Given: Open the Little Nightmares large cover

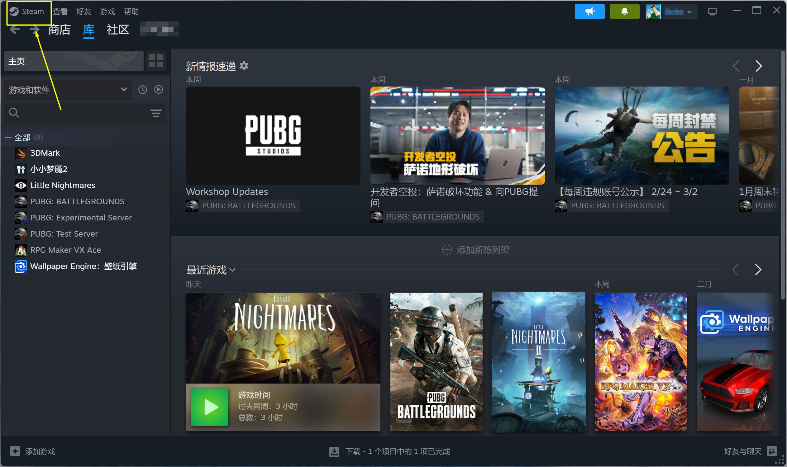Looking at the screenshot, I should point(283,338).
